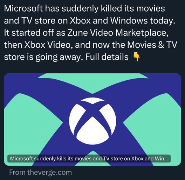
Task: Click "store is going away." sentence
Action: pos(43,57)
